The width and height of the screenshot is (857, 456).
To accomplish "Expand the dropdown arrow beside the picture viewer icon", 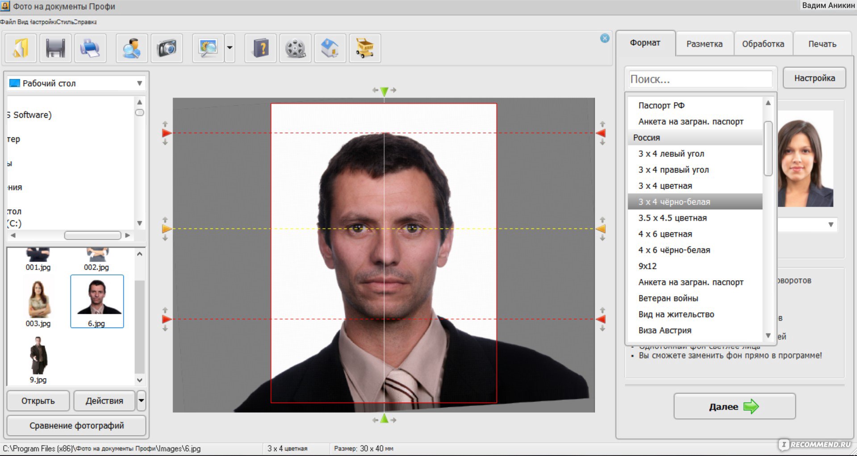I will coord(230,48).
